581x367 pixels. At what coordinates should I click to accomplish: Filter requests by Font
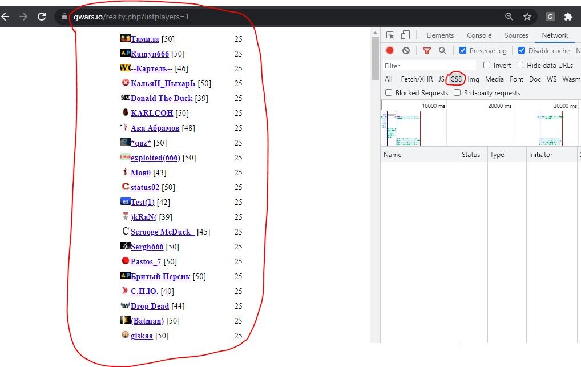(516, 79)
